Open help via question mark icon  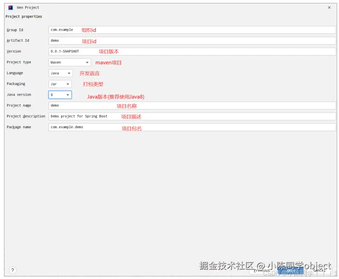(x=13, y=270)
